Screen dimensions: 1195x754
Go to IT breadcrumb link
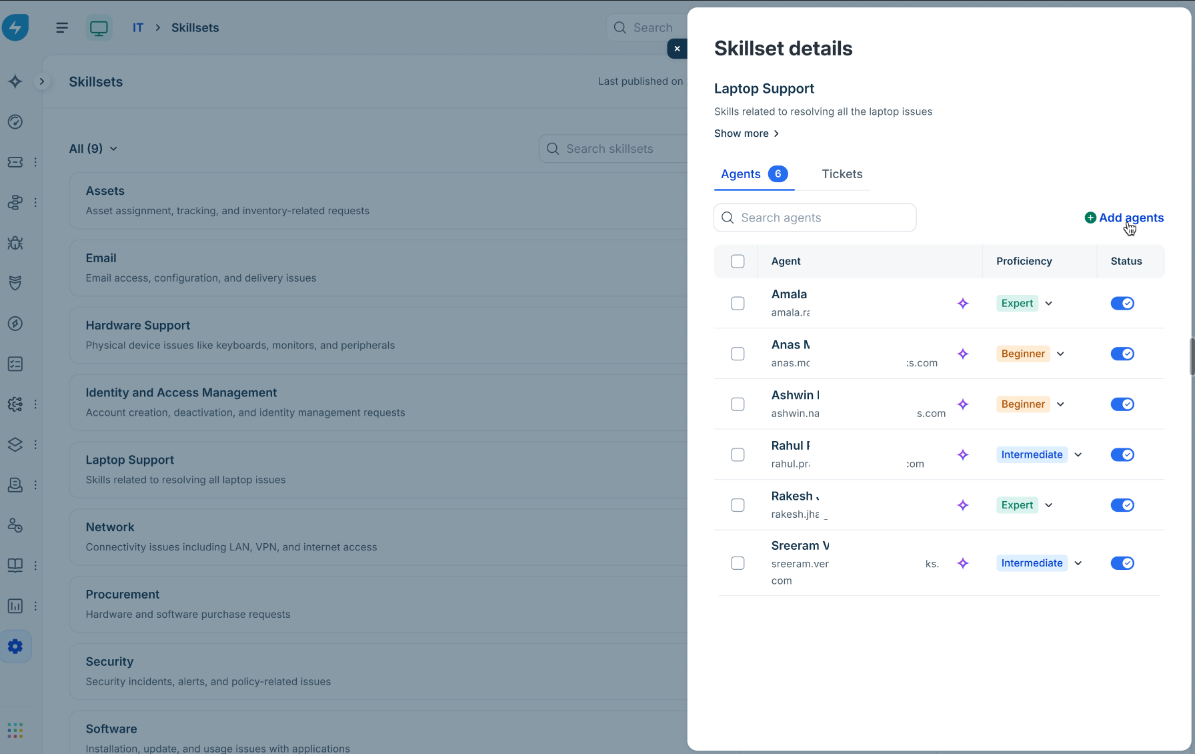(138, 27)
